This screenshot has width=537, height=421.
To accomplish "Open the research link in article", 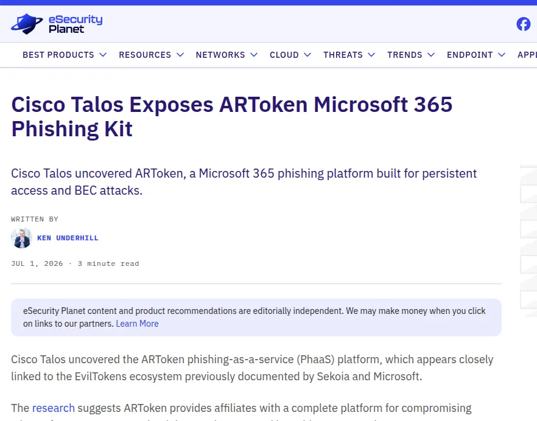I will point(54,408).
